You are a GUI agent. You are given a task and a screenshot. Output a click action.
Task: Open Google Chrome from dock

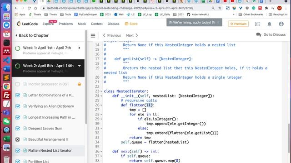click(6, 86)
